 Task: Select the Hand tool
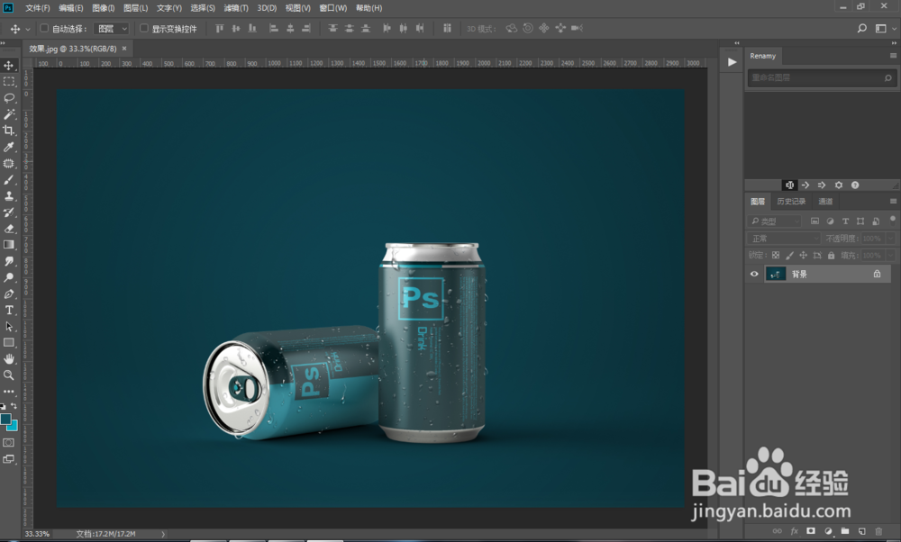(9, 359)
